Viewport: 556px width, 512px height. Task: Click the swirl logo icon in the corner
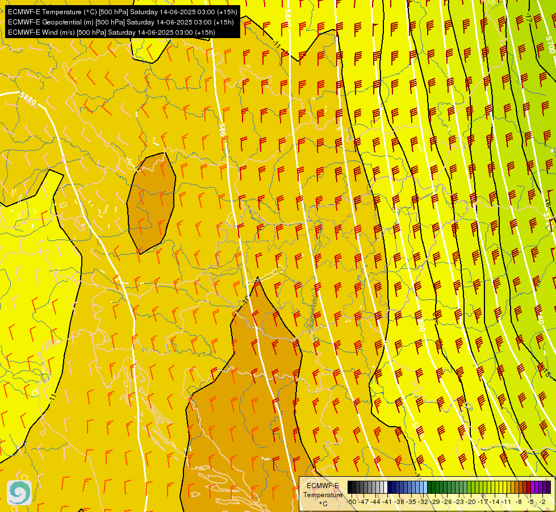[19, 493]
